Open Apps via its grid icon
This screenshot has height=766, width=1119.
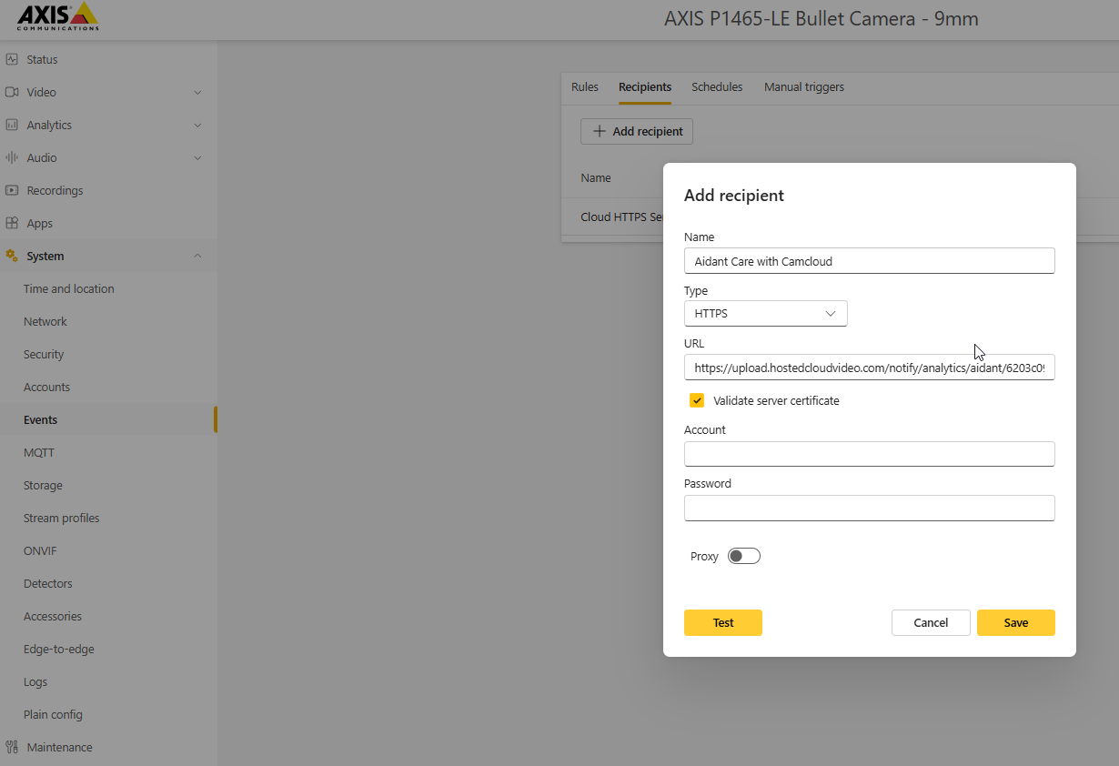point(12,223)
